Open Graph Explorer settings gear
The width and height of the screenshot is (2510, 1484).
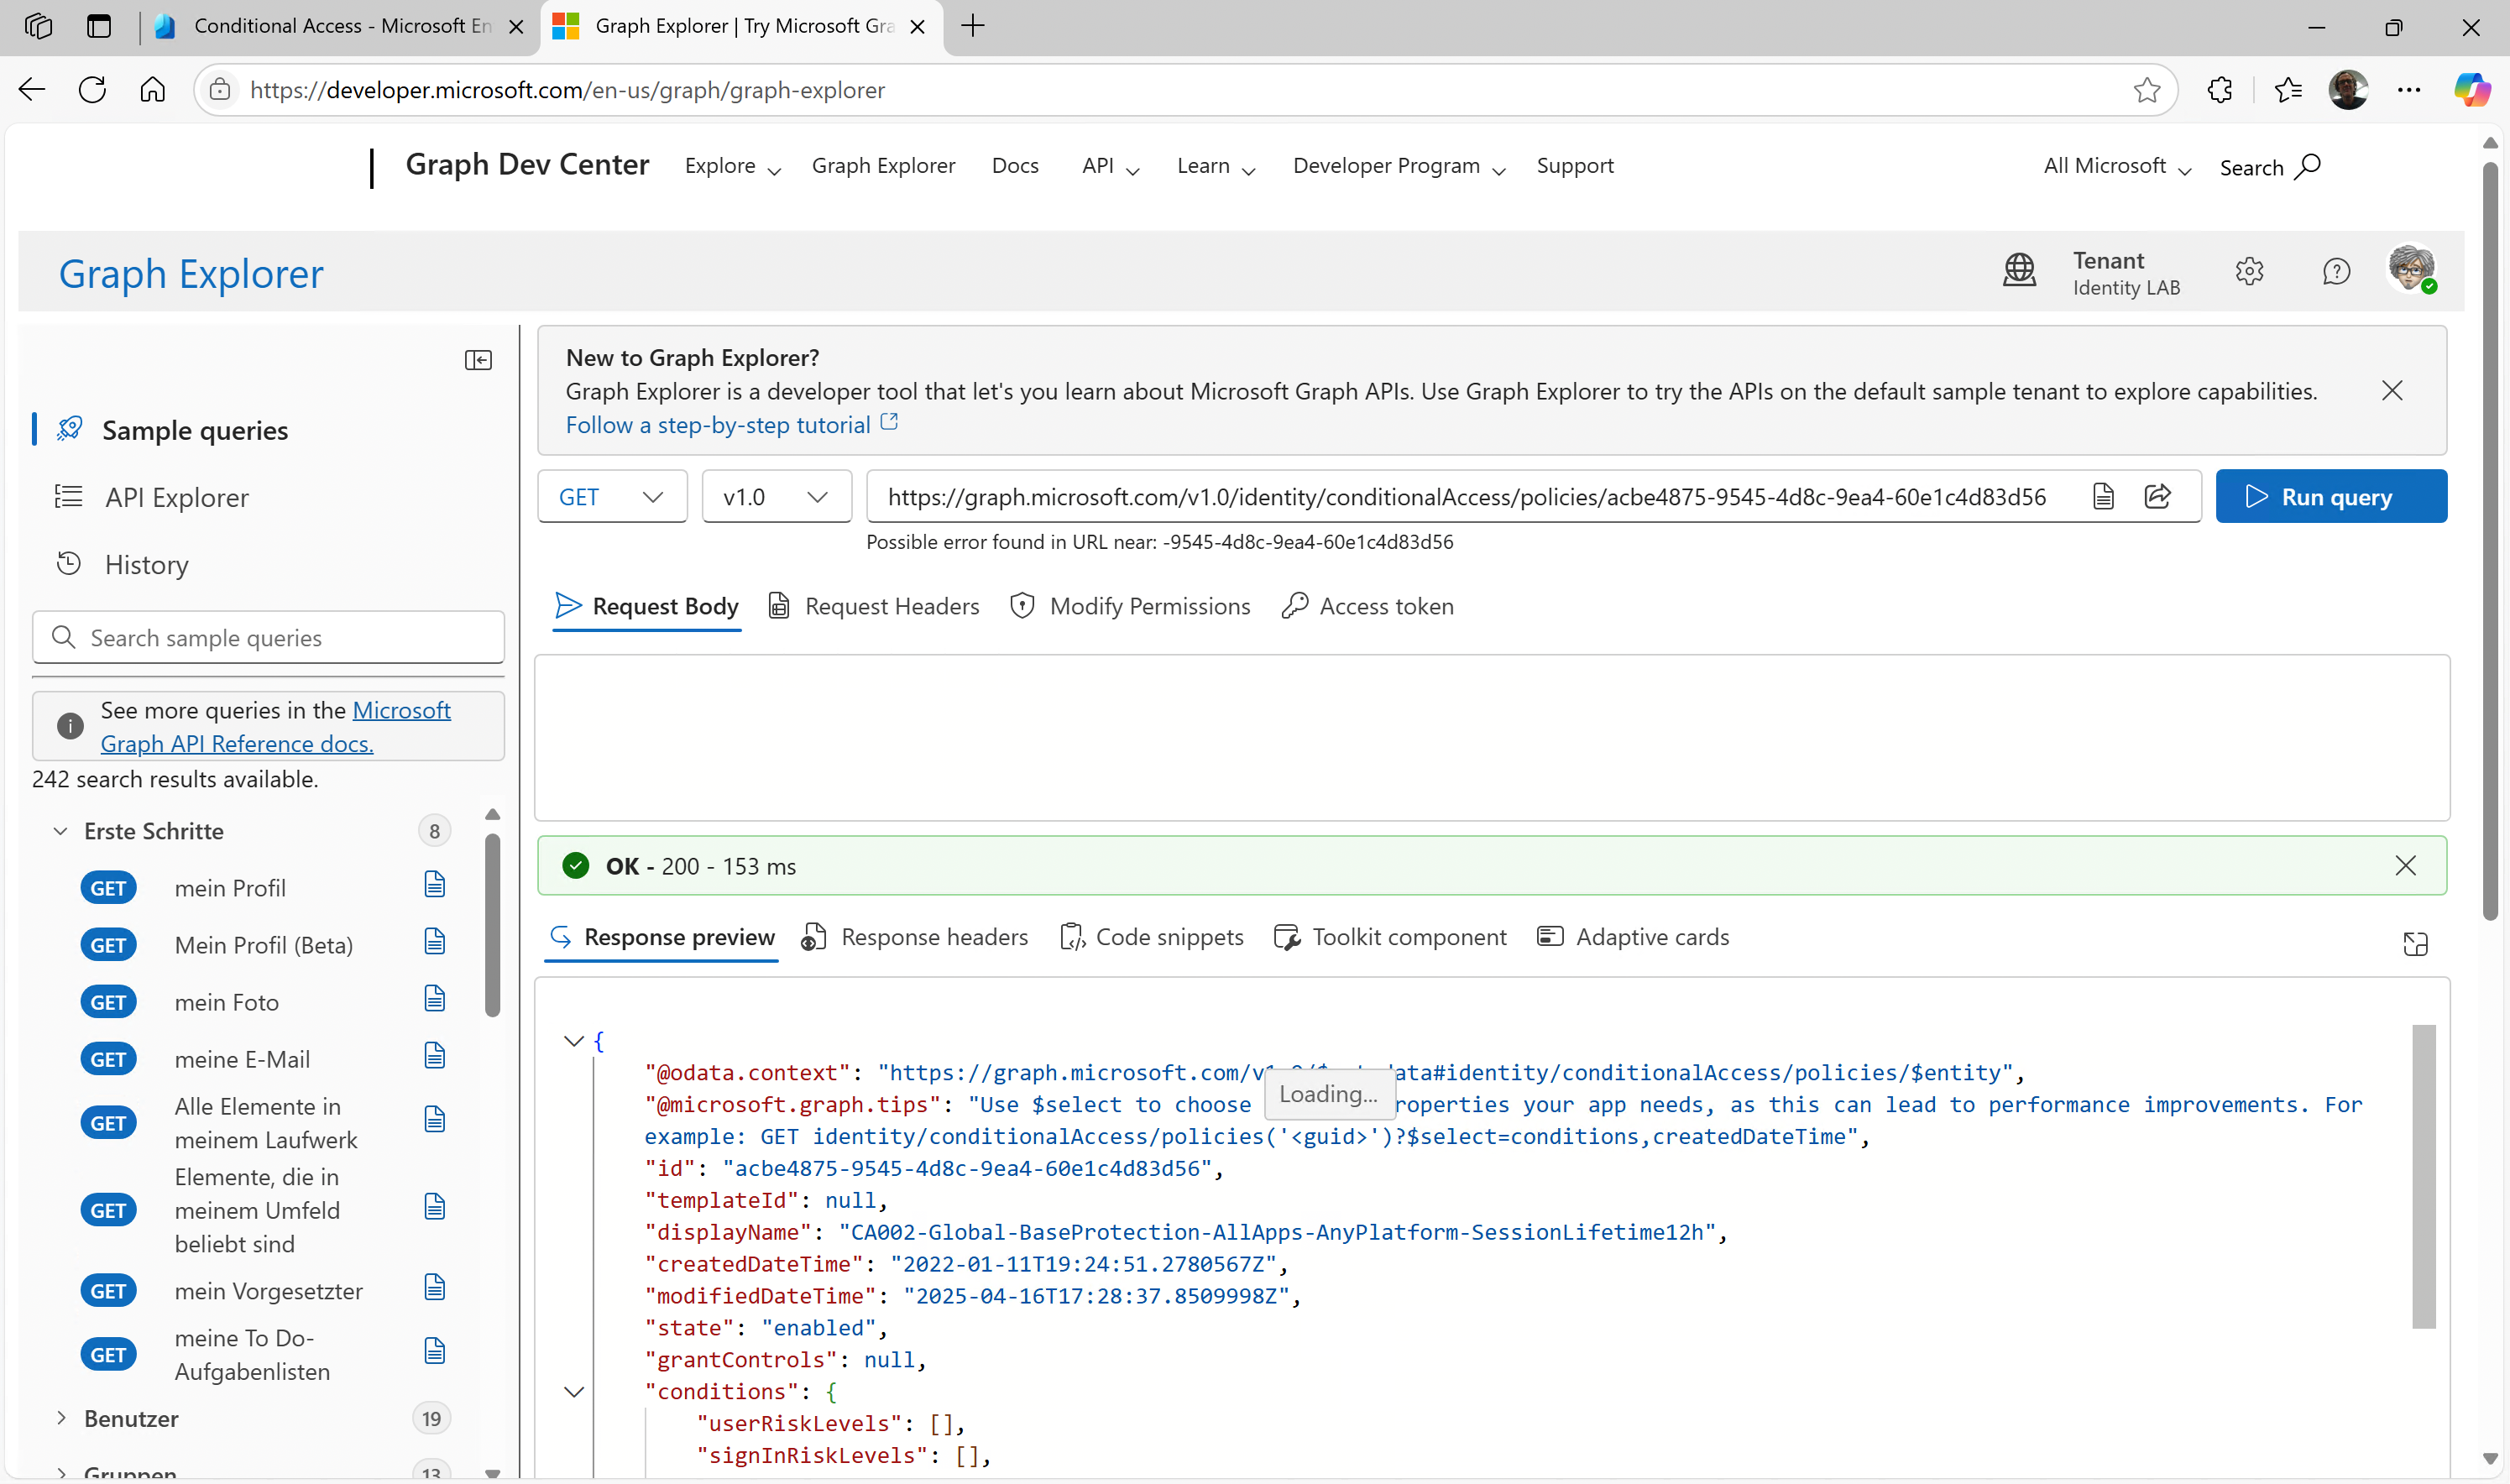(x=2249, y=271)
